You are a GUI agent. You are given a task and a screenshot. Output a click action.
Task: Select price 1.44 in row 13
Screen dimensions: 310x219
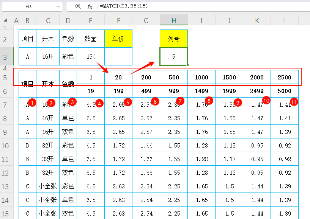pos(257,186)
